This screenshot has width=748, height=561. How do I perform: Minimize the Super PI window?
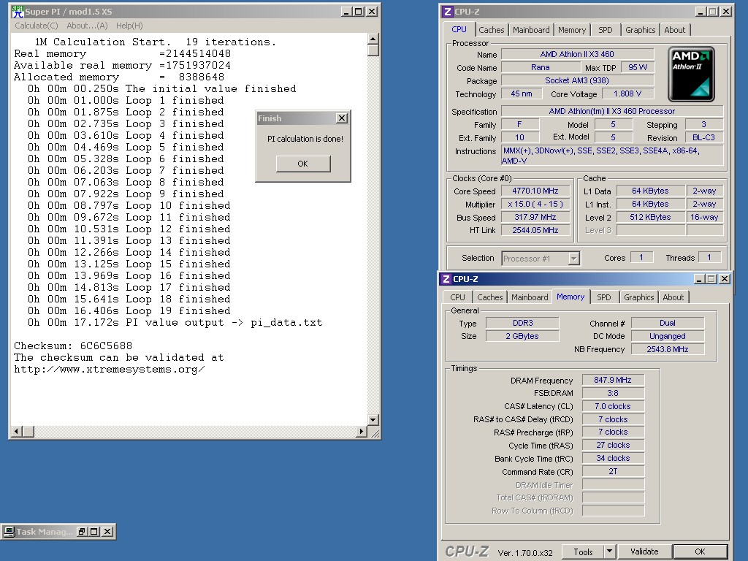pos(347,12)
